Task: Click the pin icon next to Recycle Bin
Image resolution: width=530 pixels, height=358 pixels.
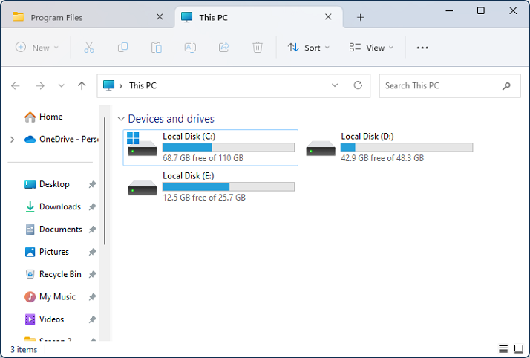Action: tap(92, 274)
